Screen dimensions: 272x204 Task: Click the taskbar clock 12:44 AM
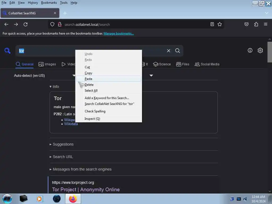[258, 197]
